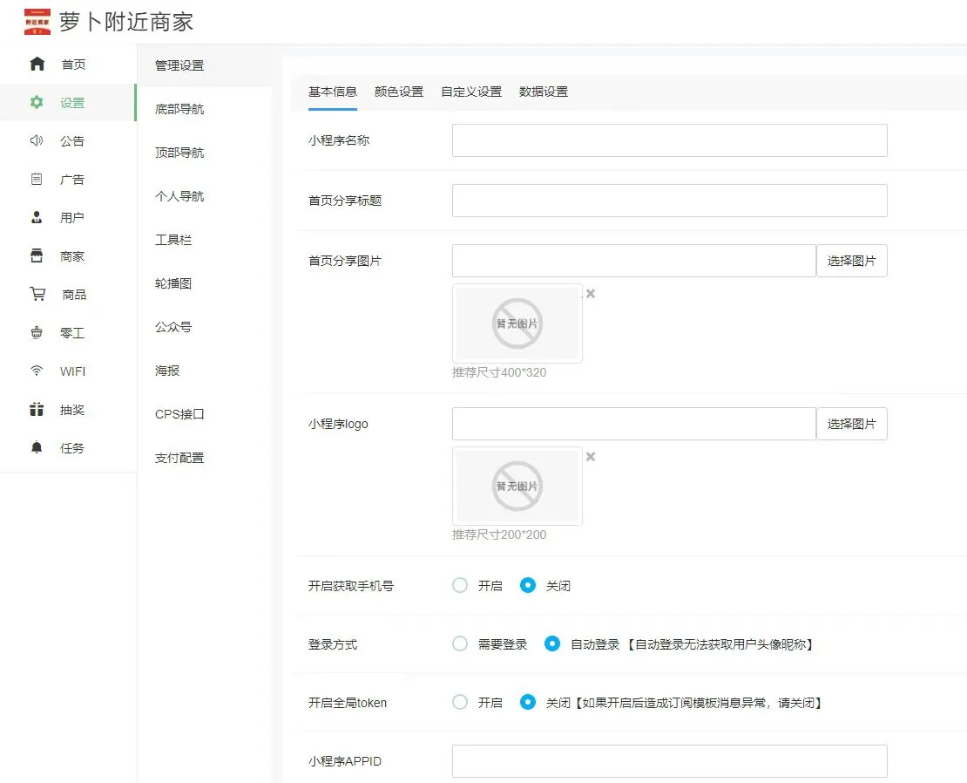Turn on 开启全局token option

coord(460,702)
